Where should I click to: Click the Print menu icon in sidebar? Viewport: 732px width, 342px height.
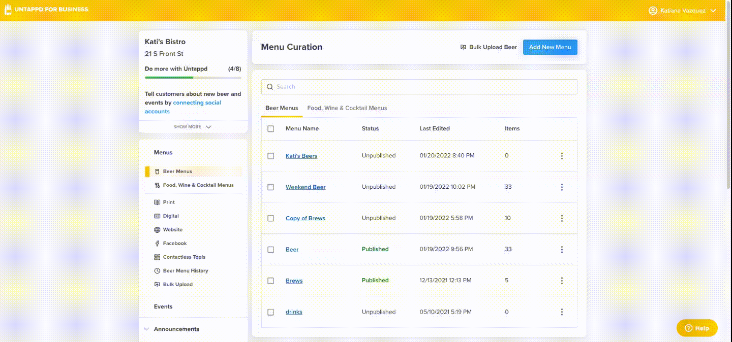(157, 202)
